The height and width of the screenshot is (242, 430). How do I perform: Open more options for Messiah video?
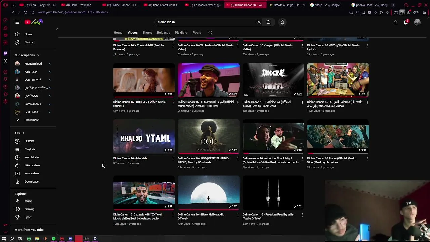click(x=173, y=159)
